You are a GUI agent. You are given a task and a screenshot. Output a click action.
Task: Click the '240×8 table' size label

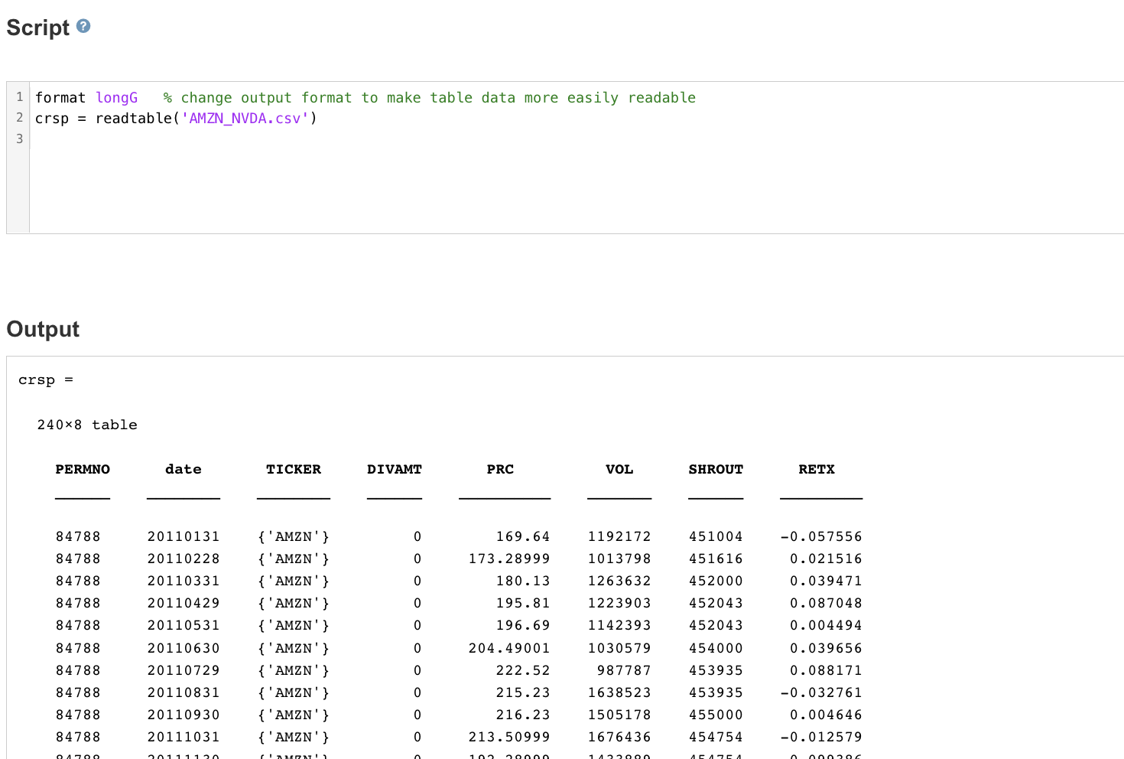pos(86,425)
